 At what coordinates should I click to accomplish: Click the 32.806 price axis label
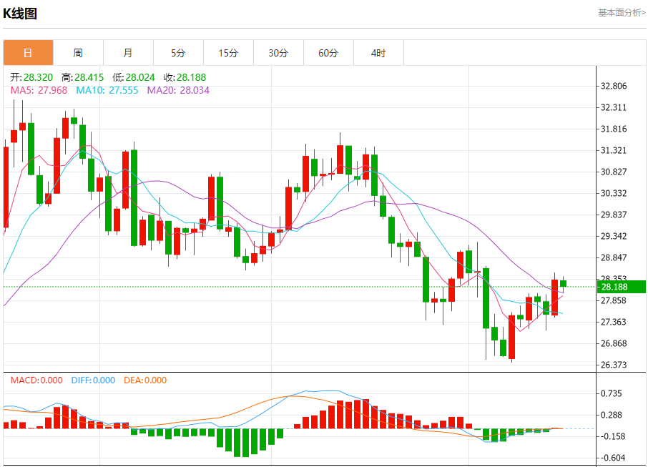click(x=613, y=86)
